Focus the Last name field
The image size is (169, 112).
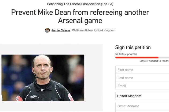142,78
